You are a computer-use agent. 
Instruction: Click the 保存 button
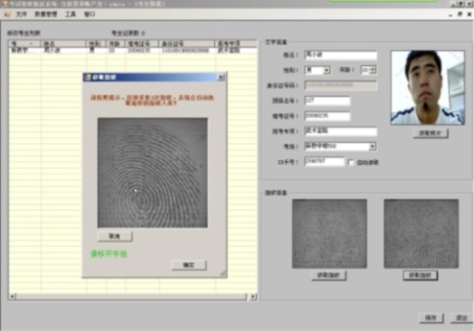point(431,318)
